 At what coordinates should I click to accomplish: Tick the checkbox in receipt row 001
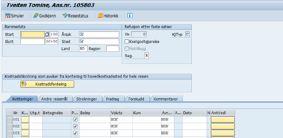coord(75,119)
